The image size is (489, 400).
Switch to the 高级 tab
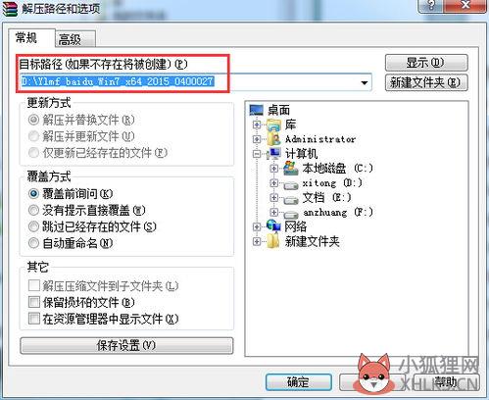coord(75,39)
